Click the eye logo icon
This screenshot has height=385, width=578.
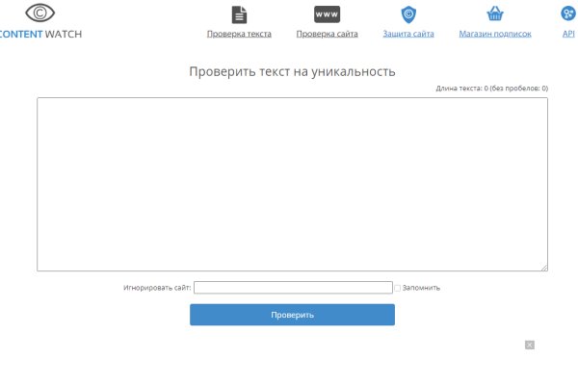(40, 13)
